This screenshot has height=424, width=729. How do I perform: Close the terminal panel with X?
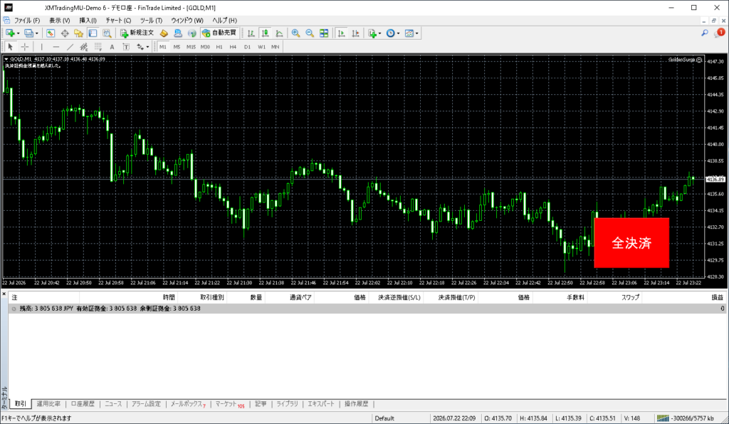(4, 294)
